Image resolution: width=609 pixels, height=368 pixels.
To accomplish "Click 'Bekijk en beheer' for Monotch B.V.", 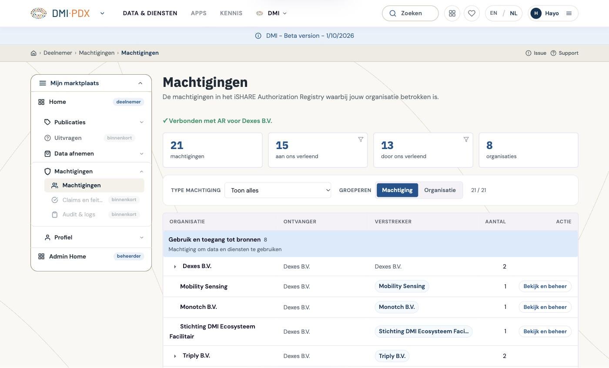I will [x=545, y=307].
